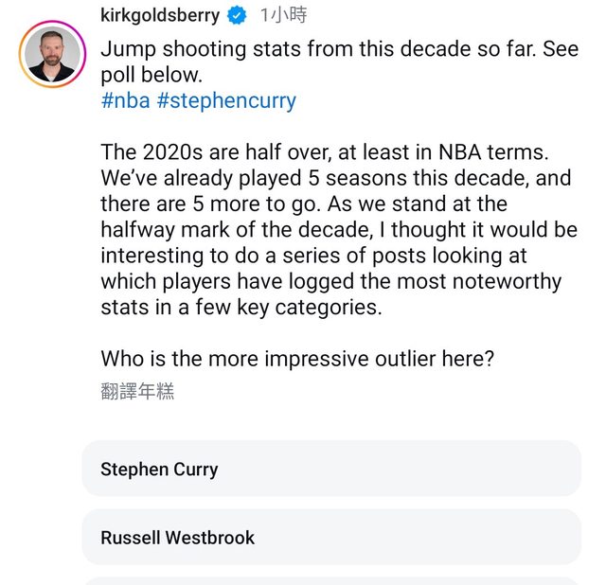Click the "Jump shooting stats" caption line
Image resolution: width=606 pixels, height=585 pixels.
(339, 49)
